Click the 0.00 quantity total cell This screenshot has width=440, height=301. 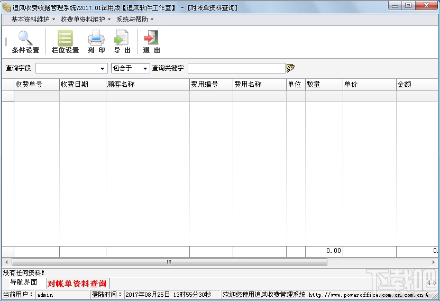[324, 251]
